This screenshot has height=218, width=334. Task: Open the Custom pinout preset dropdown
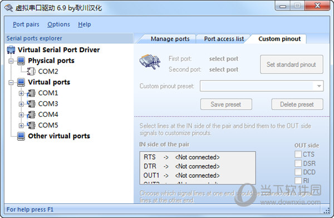tap(319, 86)
